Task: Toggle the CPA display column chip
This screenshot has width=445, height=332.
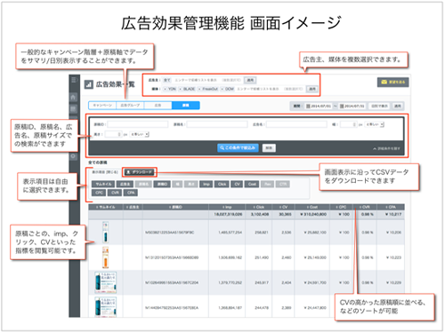Action: (x=131, y=193)
